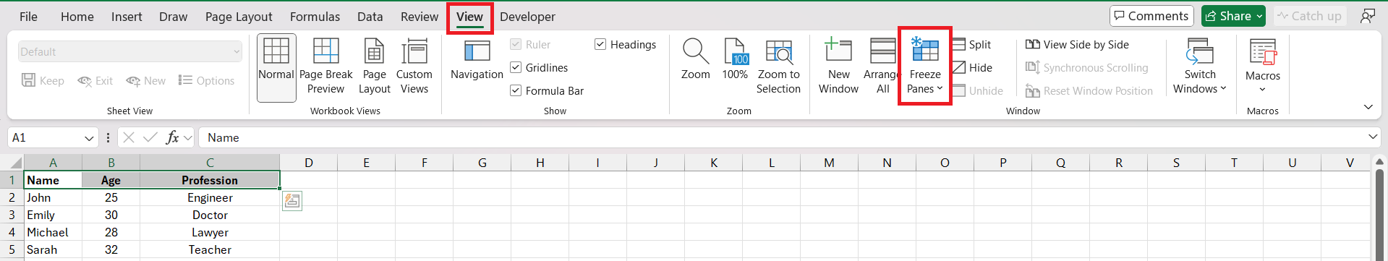Toggle the Formula Bar checkbox

(x=516, y=91)
